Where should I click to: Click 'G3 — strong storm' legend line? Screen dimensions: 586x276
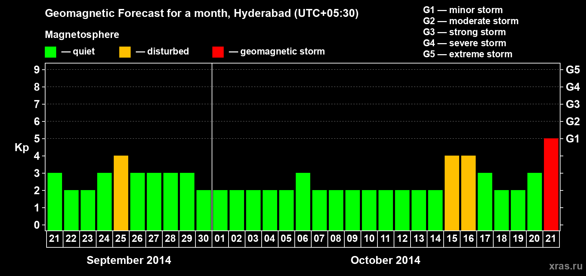464,32
